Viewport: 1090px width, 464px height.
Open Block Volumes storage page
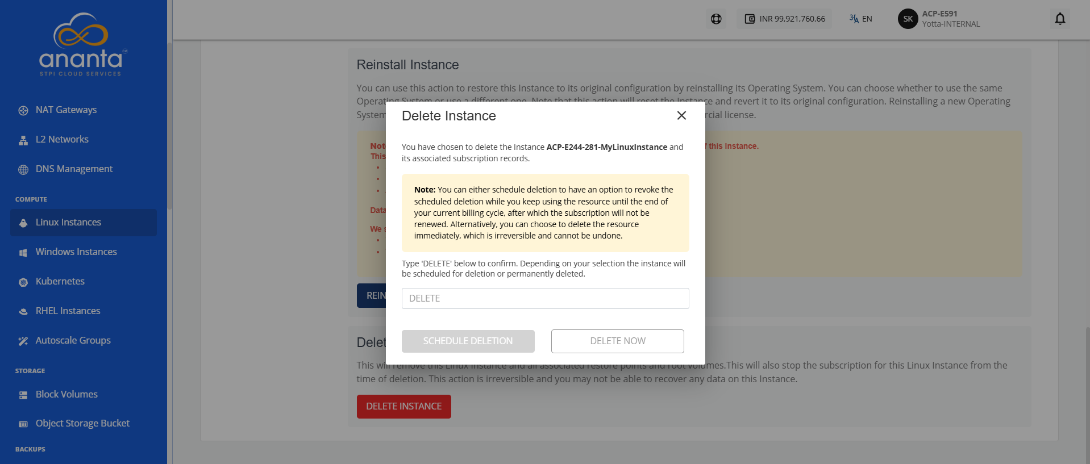tap(66, 394)
